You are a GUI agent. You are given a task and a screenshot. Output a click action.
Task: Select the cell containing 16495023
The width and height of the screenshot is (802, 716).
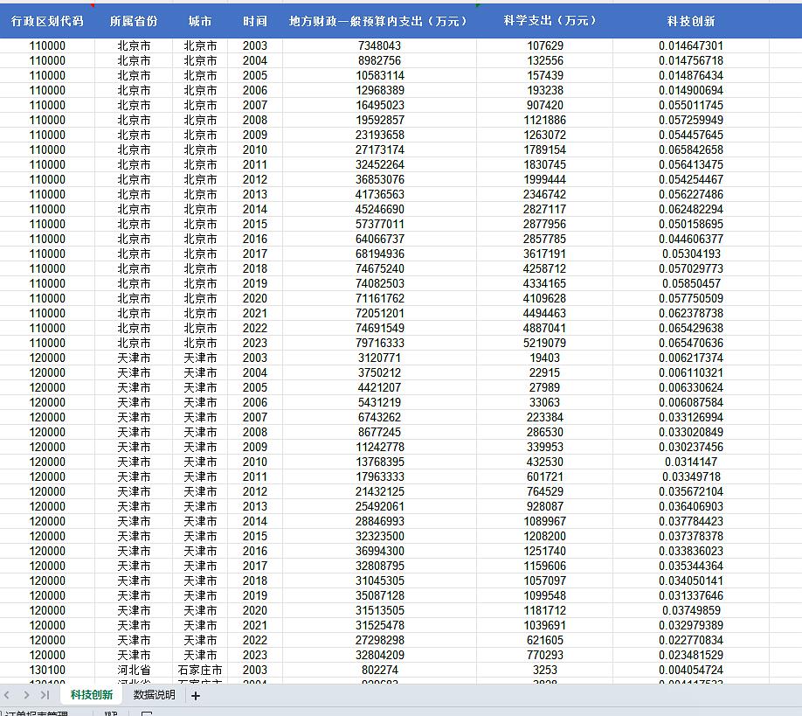(x=379, y=105)
